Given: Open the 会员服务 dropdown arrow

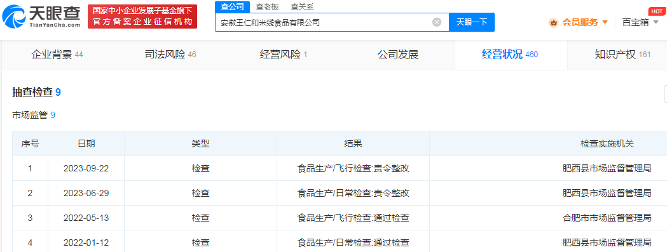Looking at the screenshot, I should (605, 22).
